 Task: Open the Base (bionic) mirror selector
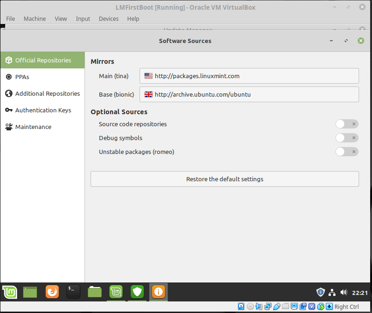pos(249,94)
